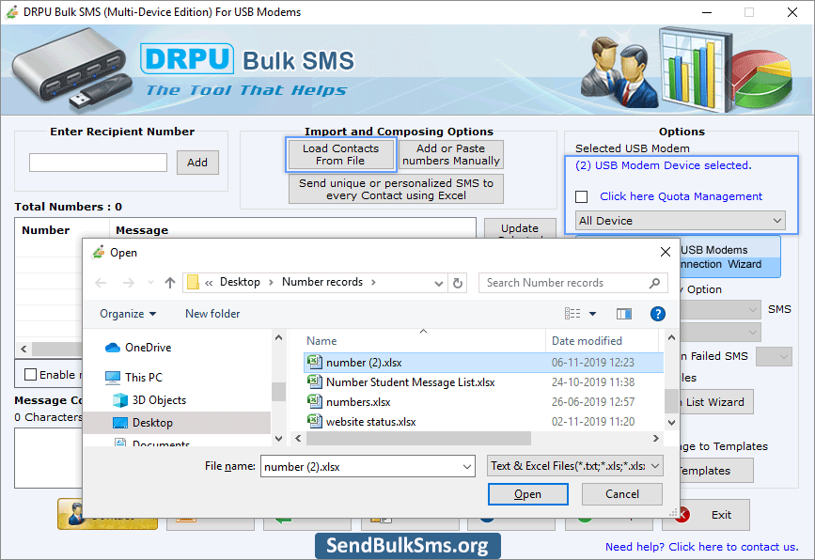This screenshot has width=815, height=560.
Task: Click Update button beside number list
Action: coord(519,228)
